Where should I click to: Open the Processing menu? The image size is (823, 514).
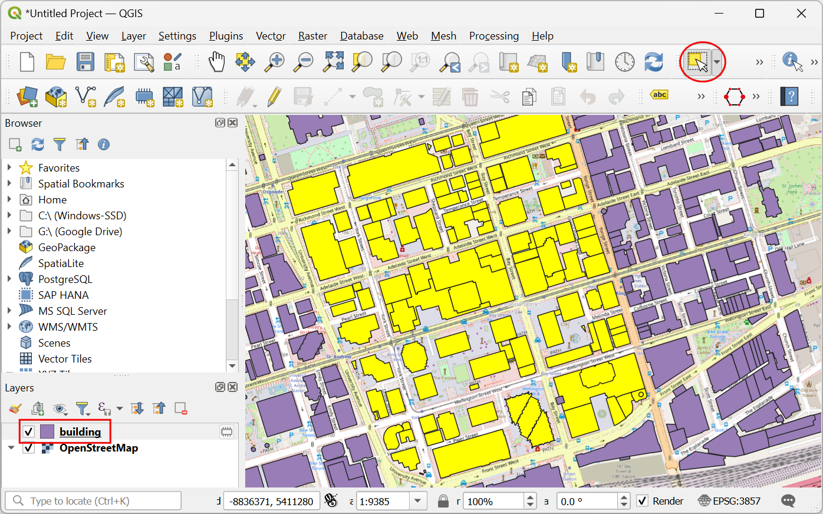point(493,36)
